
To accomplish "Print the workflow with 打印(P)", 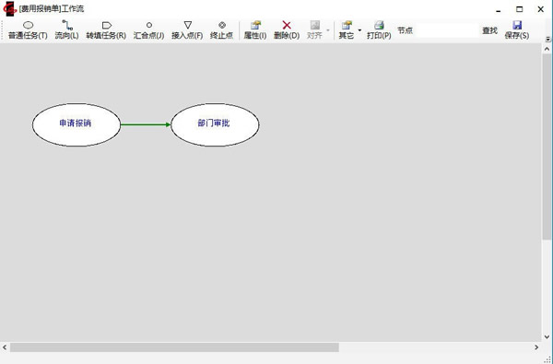I will (379, 30).
